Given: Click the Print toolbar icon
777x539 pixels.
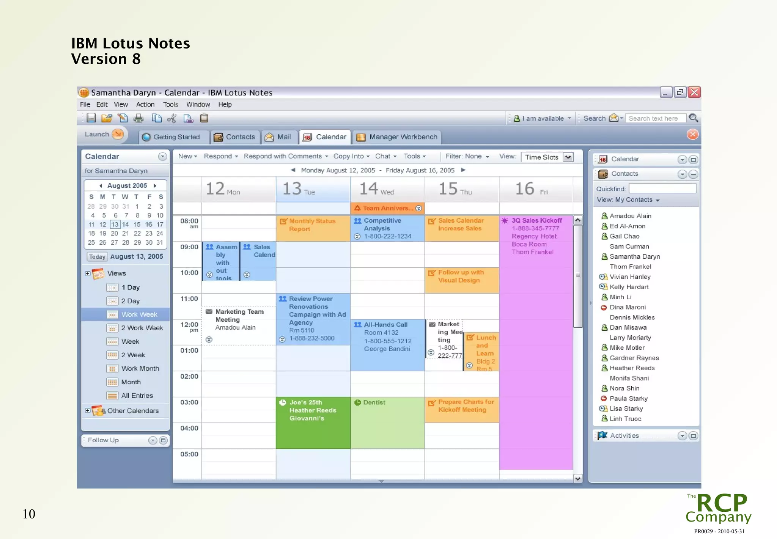Looking at the screenshot, I should (x=139, y=118).
